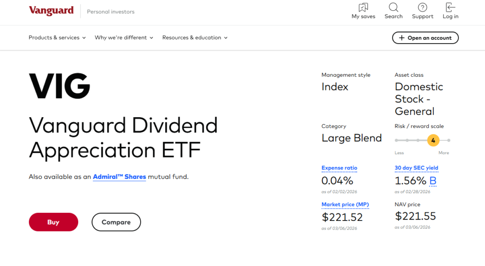The image size is (485, 266).
Task: Expand the Products & services menu
Action: point(57,37)
